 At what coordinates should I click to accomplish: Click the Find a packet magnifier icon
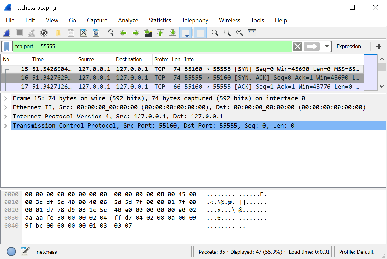point(111,33)
